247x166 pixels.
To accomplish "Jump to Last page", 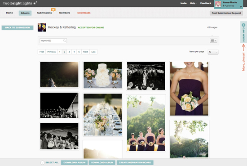I will point(93,52).
